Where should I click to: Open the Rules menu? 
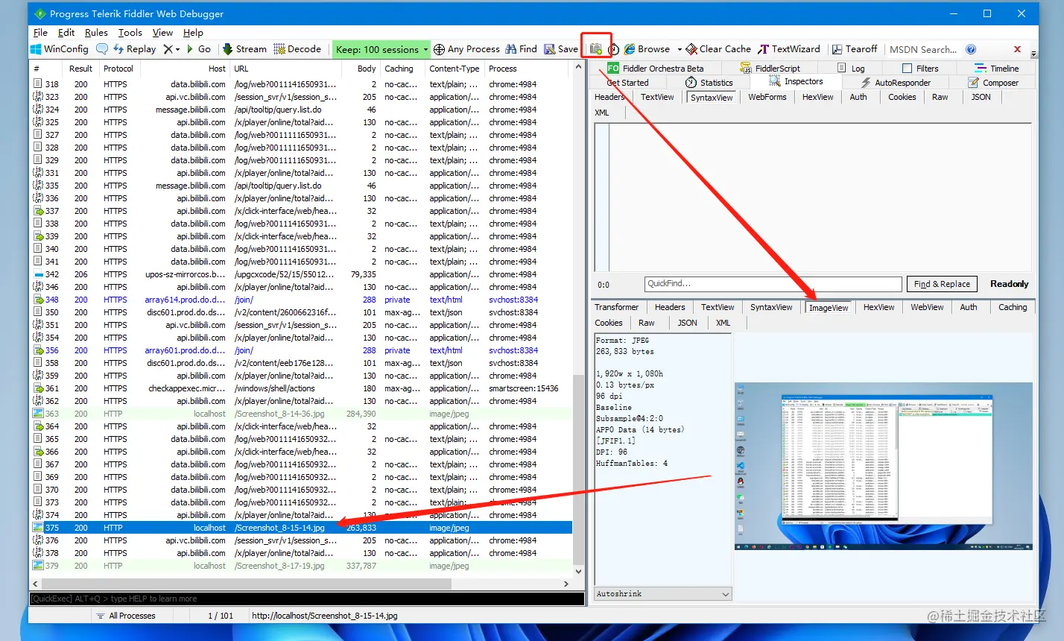coord(96,33)
